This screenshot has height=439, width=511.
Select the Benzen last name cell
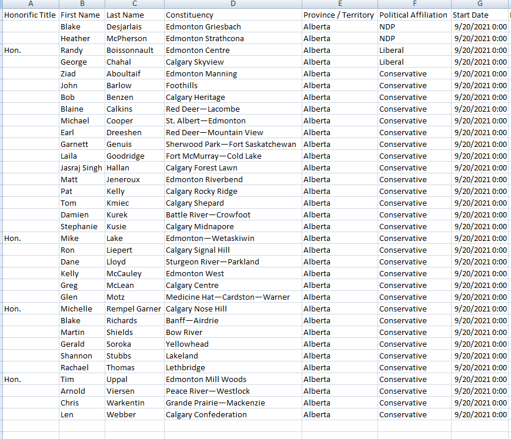coord(135,97)
